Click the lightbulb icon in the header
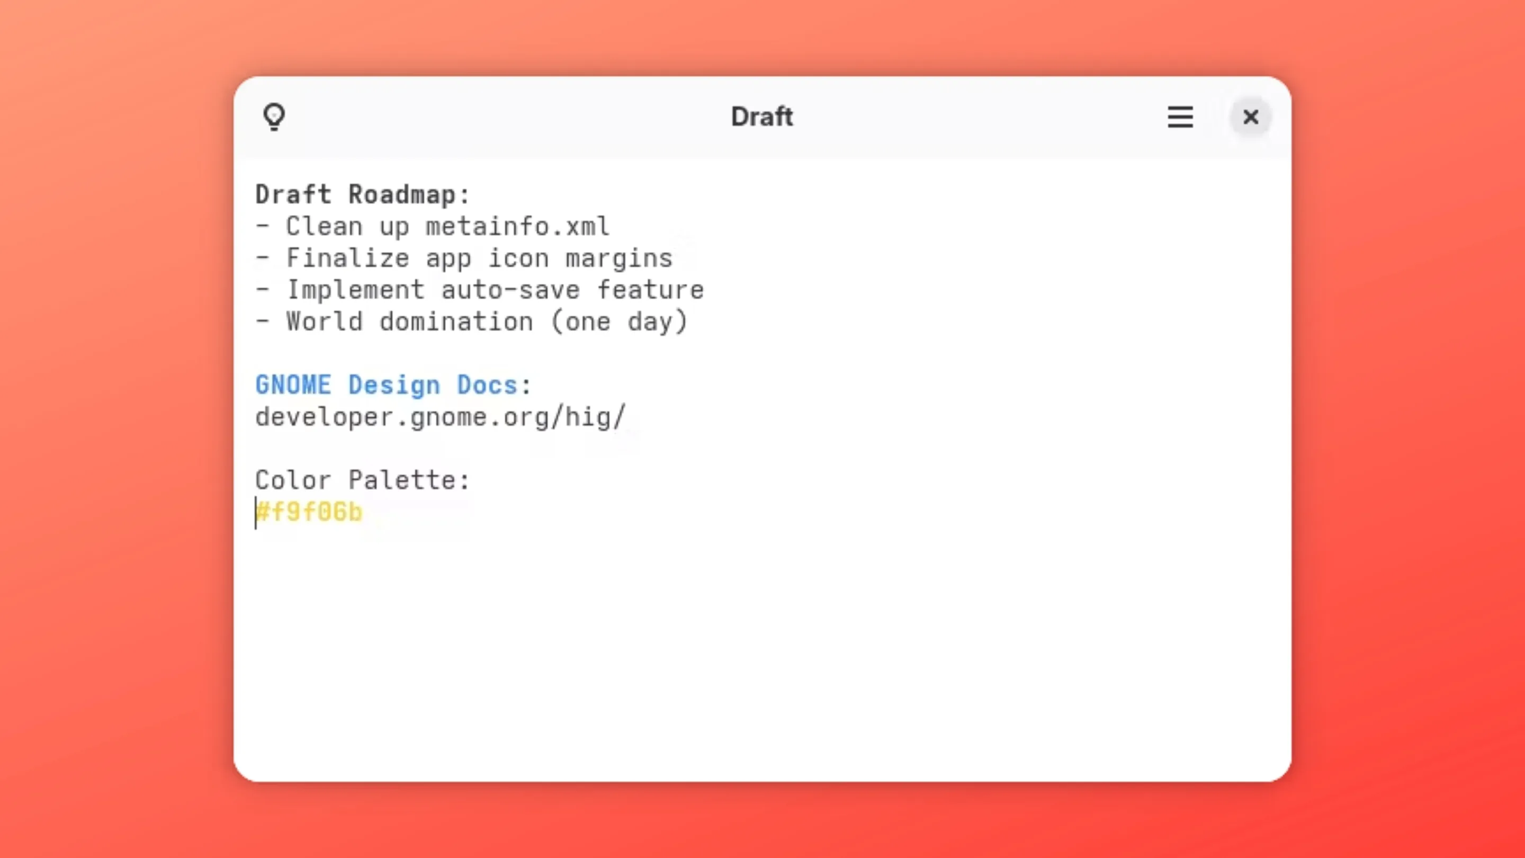This screenshot has width=1525, height=858. [274, 117]
